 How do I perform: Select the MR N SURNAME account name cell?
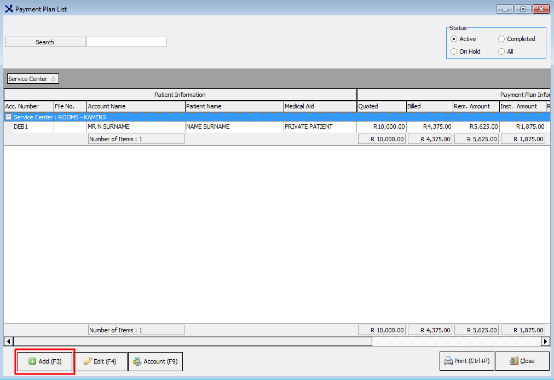coord(136,126)
